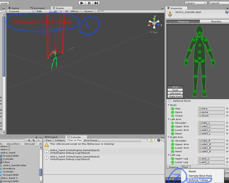The width and height of the screenshot is (229, 183).
Task: Click the kihon animation clip icon
Action: (1, 162)
